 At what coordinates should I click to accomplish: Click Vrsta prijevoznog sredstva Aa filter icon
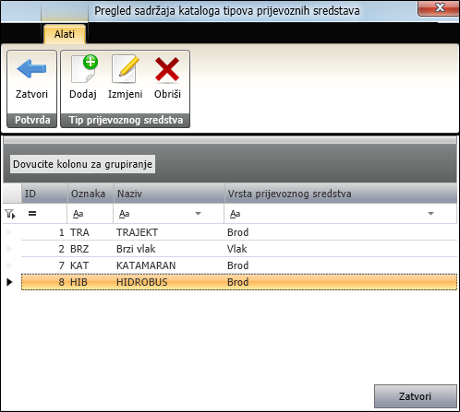(235, 214)
